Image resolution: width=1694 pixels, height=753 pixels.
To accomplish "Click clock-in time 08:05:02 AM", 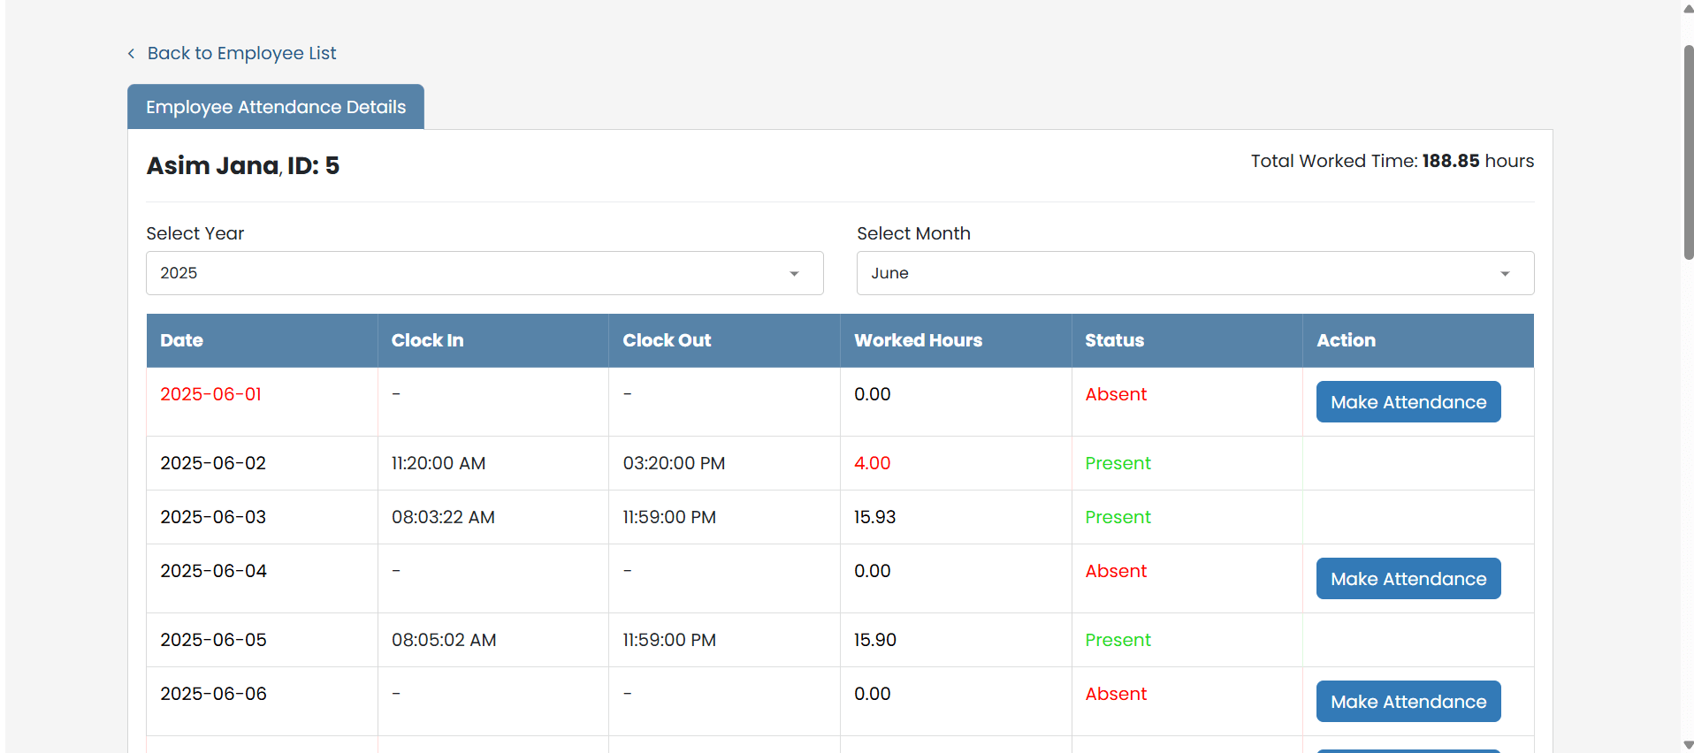I will (x=444, y=640).
